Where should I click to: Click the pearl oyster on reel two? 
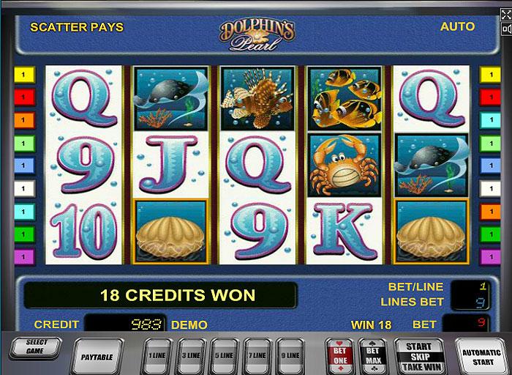(x=170, y=231)
